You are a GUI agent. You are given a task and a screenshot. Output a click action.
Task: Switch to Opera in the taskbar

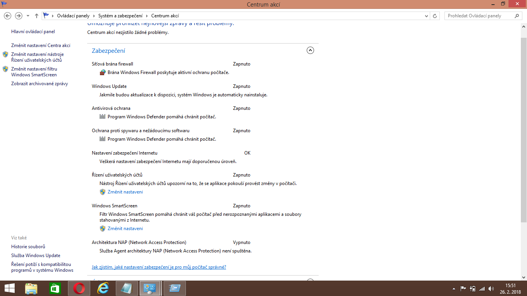(x=79, y=288)
